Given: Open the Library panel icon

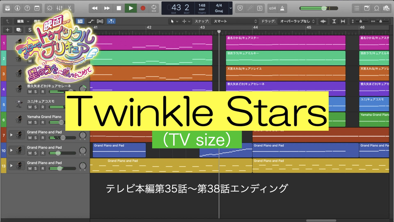Looking at the screenshot, I should point(7,8).
